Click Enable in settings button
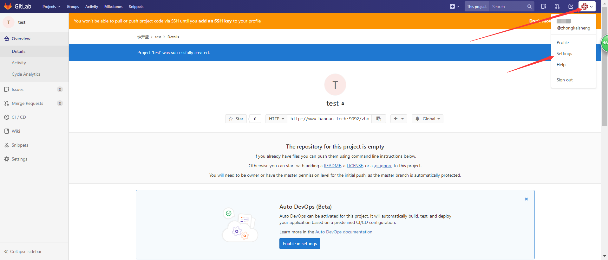608x260 pixels. (300, 244)
